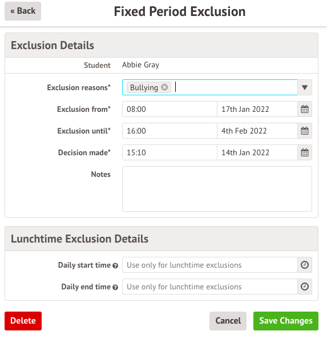Edit the Exclusion from time 08:00

pyautogui.click(x=169, y=109)
